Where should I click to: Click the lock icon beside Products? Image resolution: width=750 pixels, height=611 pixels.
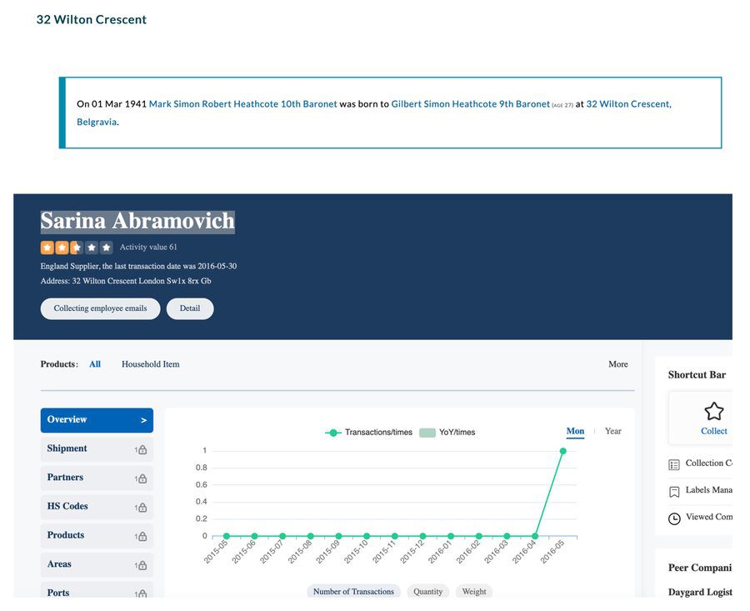pyautogui.click(x=142, y=537)
